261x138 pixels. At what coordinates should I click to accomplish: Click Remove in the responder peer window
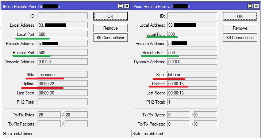point(111,28)
